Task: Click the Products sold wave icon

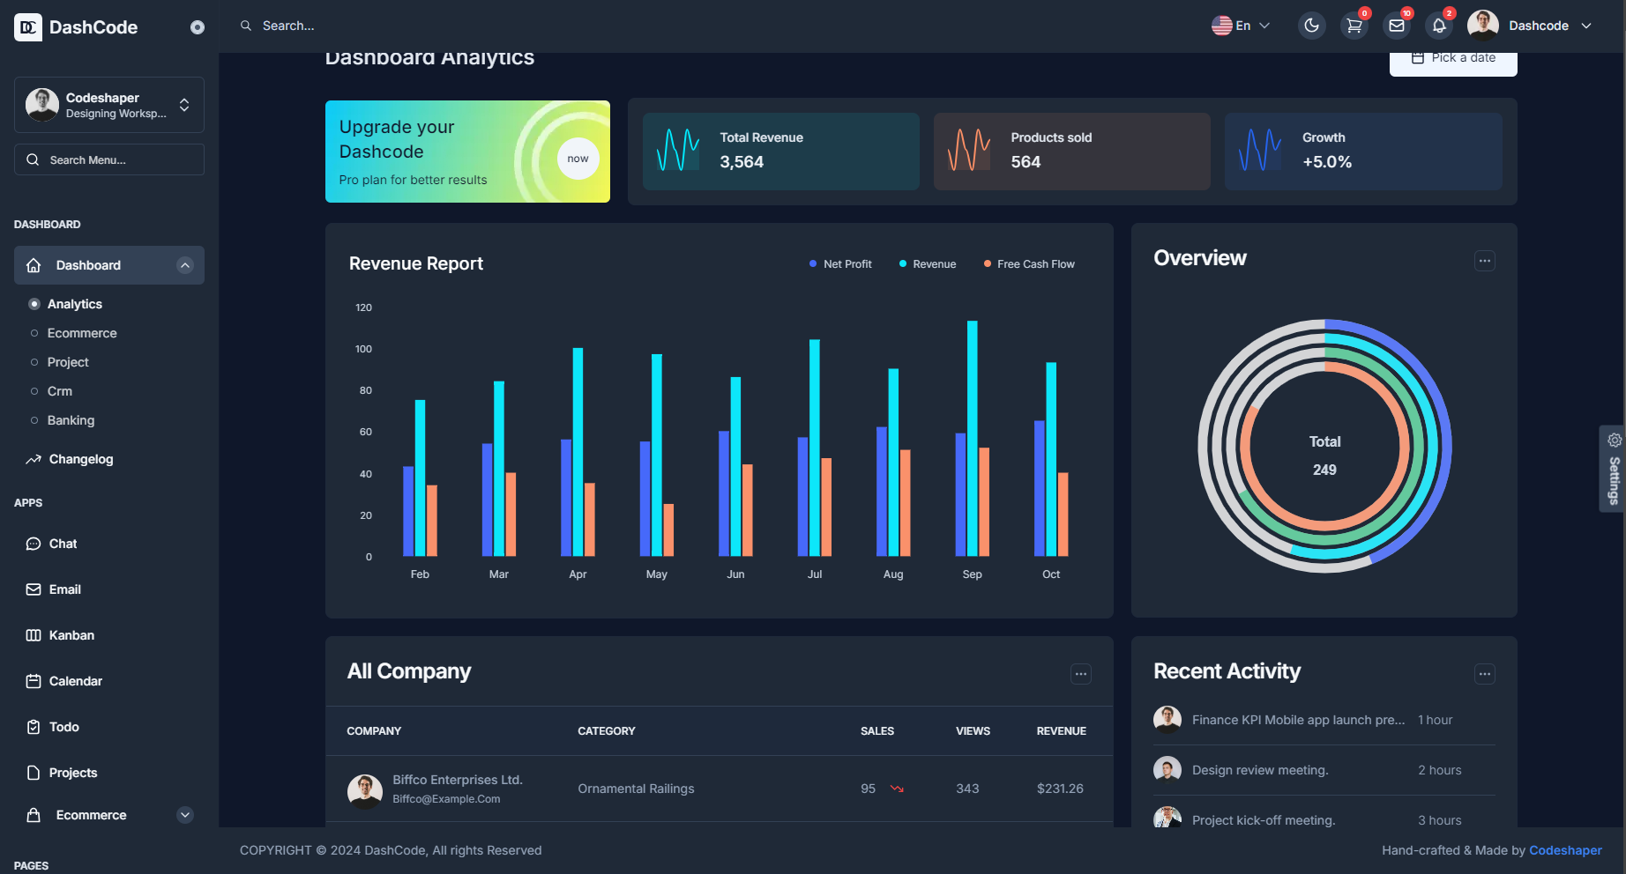Action: pos(969,150)
